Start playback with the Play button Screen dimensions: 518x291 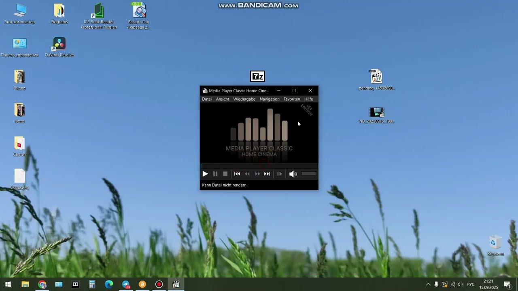pyautogui.click(x=205, y=174)
